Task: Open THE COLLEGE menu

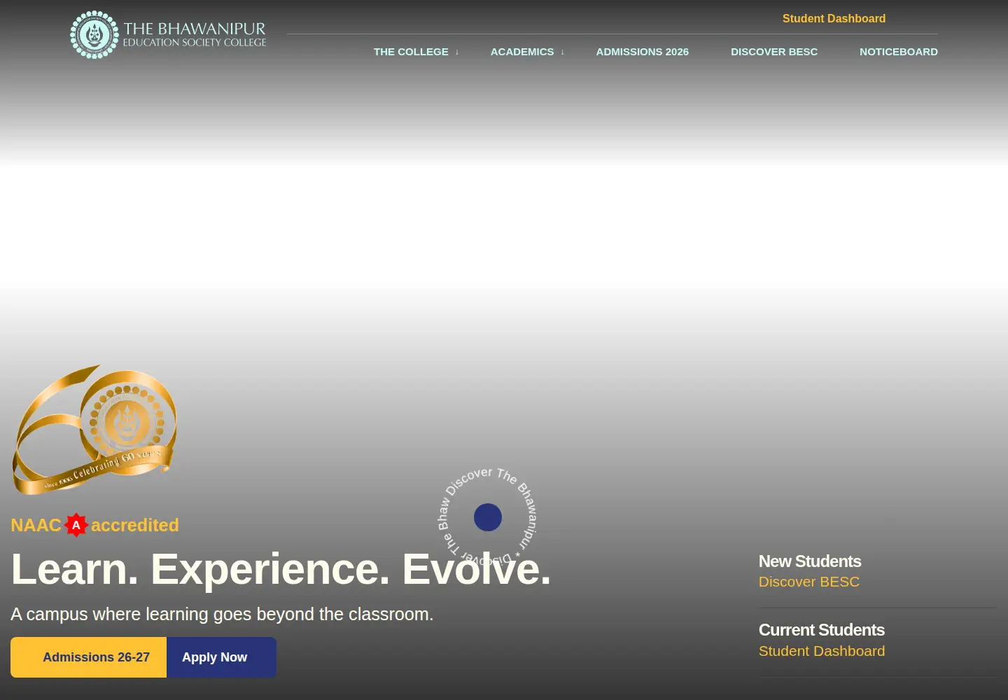Action: 411,52
